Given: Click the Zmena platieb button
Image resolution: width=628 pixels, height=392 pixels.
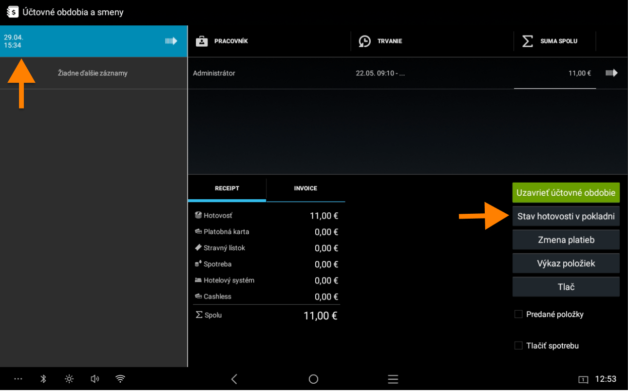Looking at the screenshot, I should pos(566,240).
